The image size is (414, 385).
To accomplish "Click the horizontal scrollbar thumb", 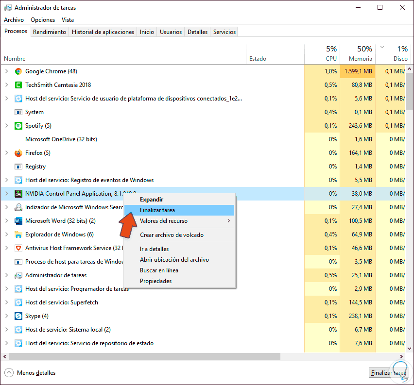I will click(x=145, y=357).
